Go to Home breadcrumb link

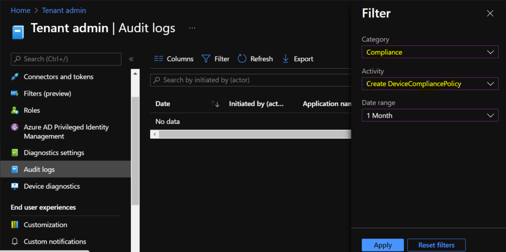pyautogui.click(x=21, y=10)
